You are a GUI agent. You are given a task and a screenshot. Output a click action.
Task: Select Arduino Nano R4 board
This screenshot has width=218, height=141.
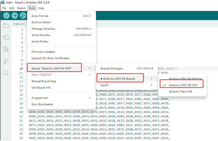point(180,92)
